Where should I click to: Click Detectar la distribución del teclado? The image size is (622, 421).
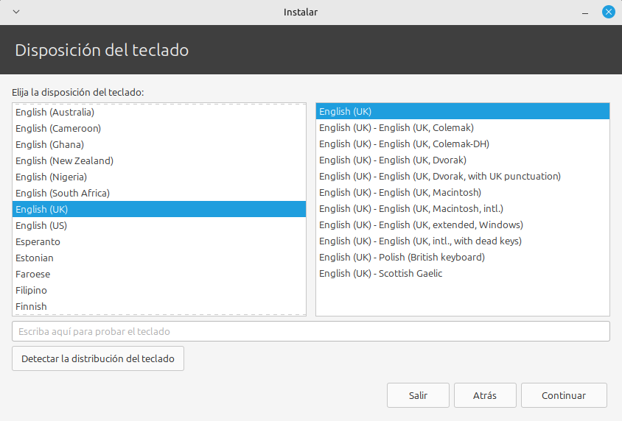pyautogui.click(x=98, y=359)
